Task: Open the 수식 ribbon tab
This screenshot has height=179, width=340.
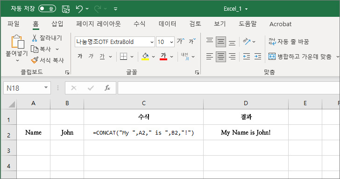Action: coord(140,24)
